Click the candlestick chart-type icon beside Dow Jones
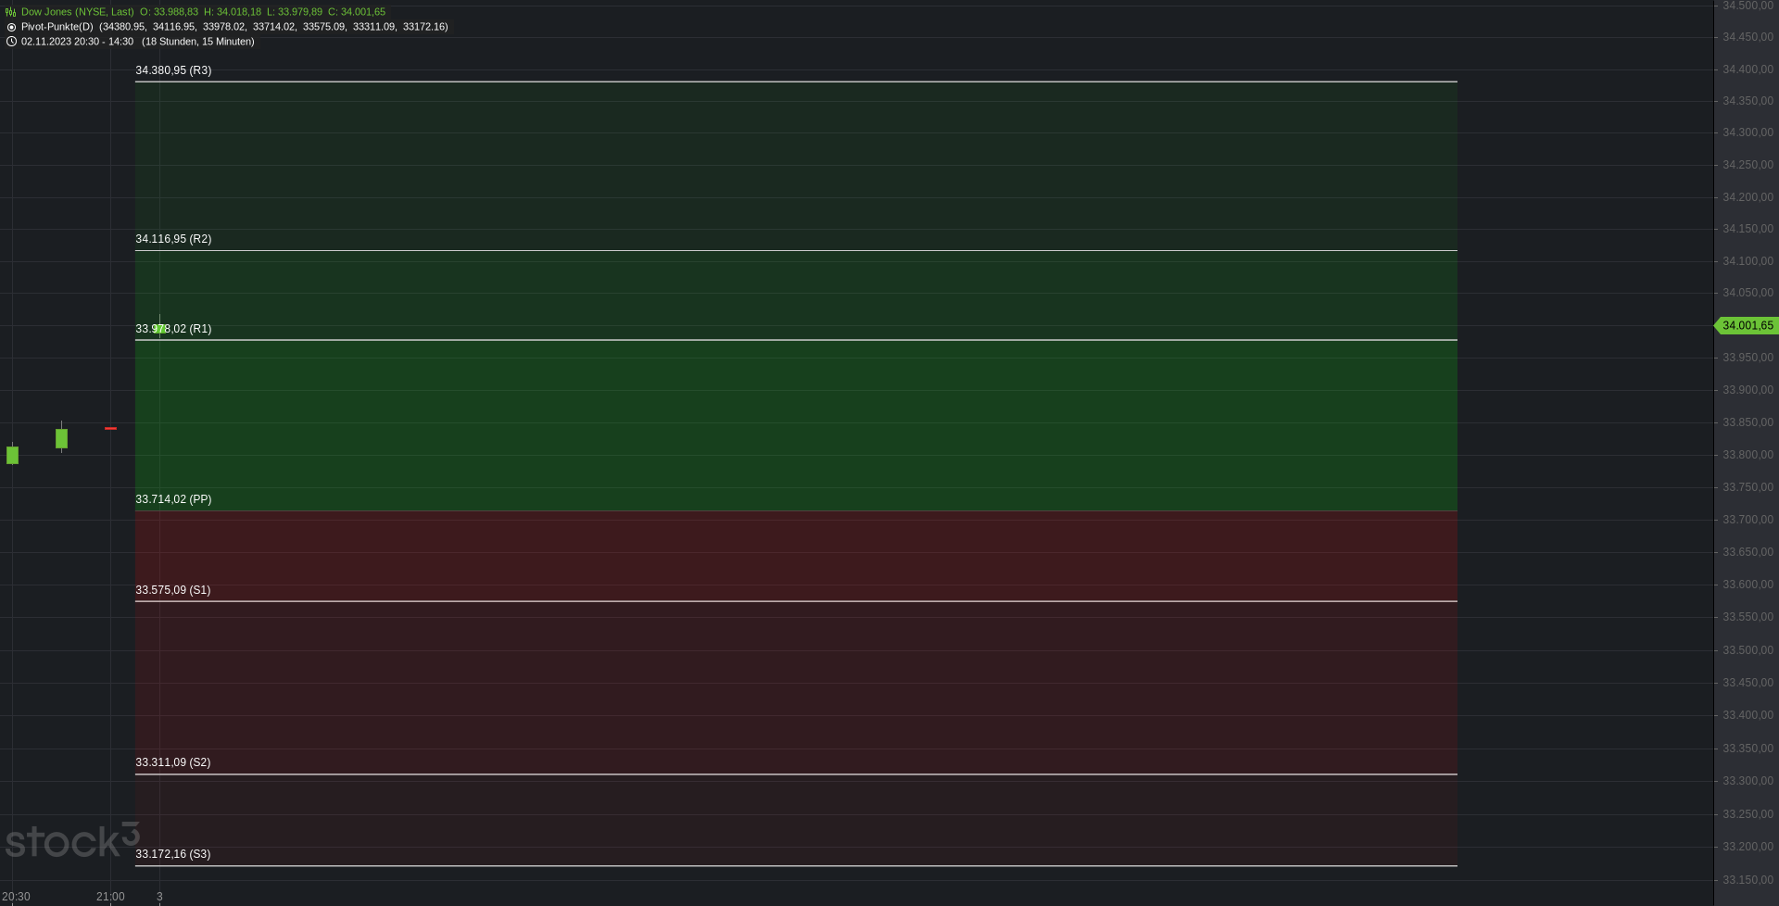This screenshot has width=1779, height=906. (x=11, y=12)
